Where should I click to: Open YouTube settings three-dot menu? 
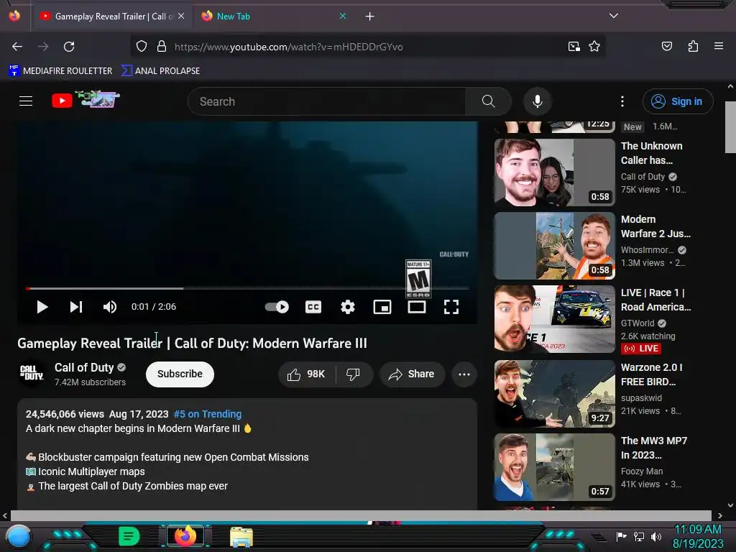(622, 101)
